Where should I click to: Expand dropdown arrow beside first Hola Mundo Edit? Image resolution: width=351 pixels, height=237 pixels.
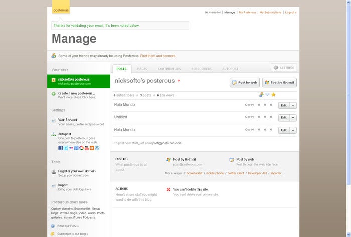[293, 105]
